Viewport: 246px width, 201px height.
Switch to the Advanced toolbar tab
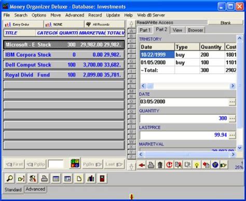click(35, 189)
